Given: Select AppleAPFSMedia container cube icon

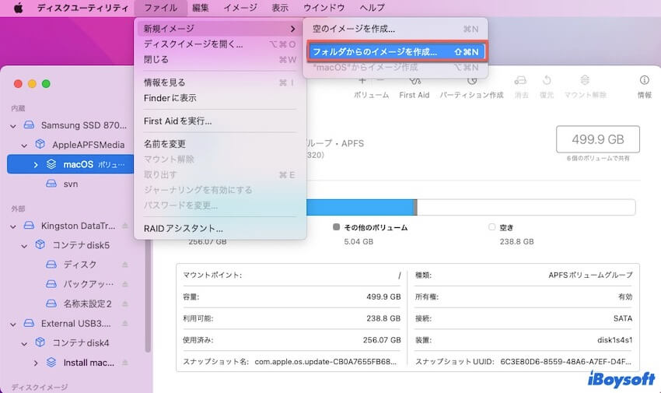Looking at the screenshot, I should tap(40, 144).
